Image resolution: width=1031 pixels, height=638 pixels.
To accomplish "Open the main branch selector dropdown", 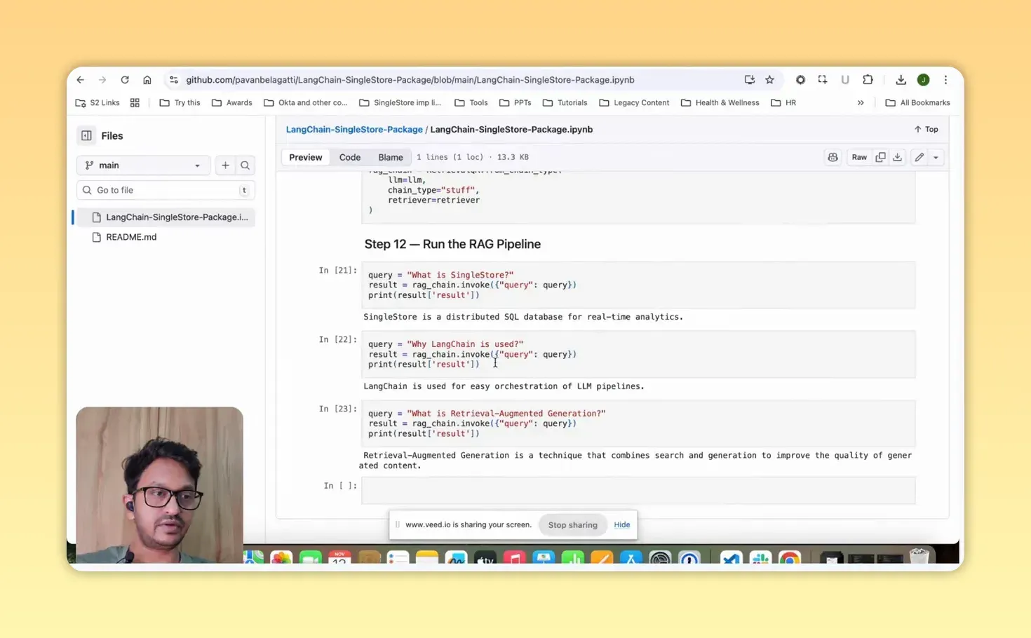I will pyautogui.click(x=143, y=165).
